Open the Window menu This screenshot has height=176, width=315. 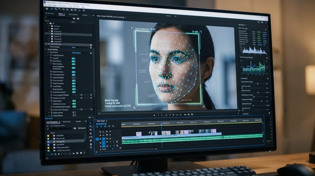77,7
